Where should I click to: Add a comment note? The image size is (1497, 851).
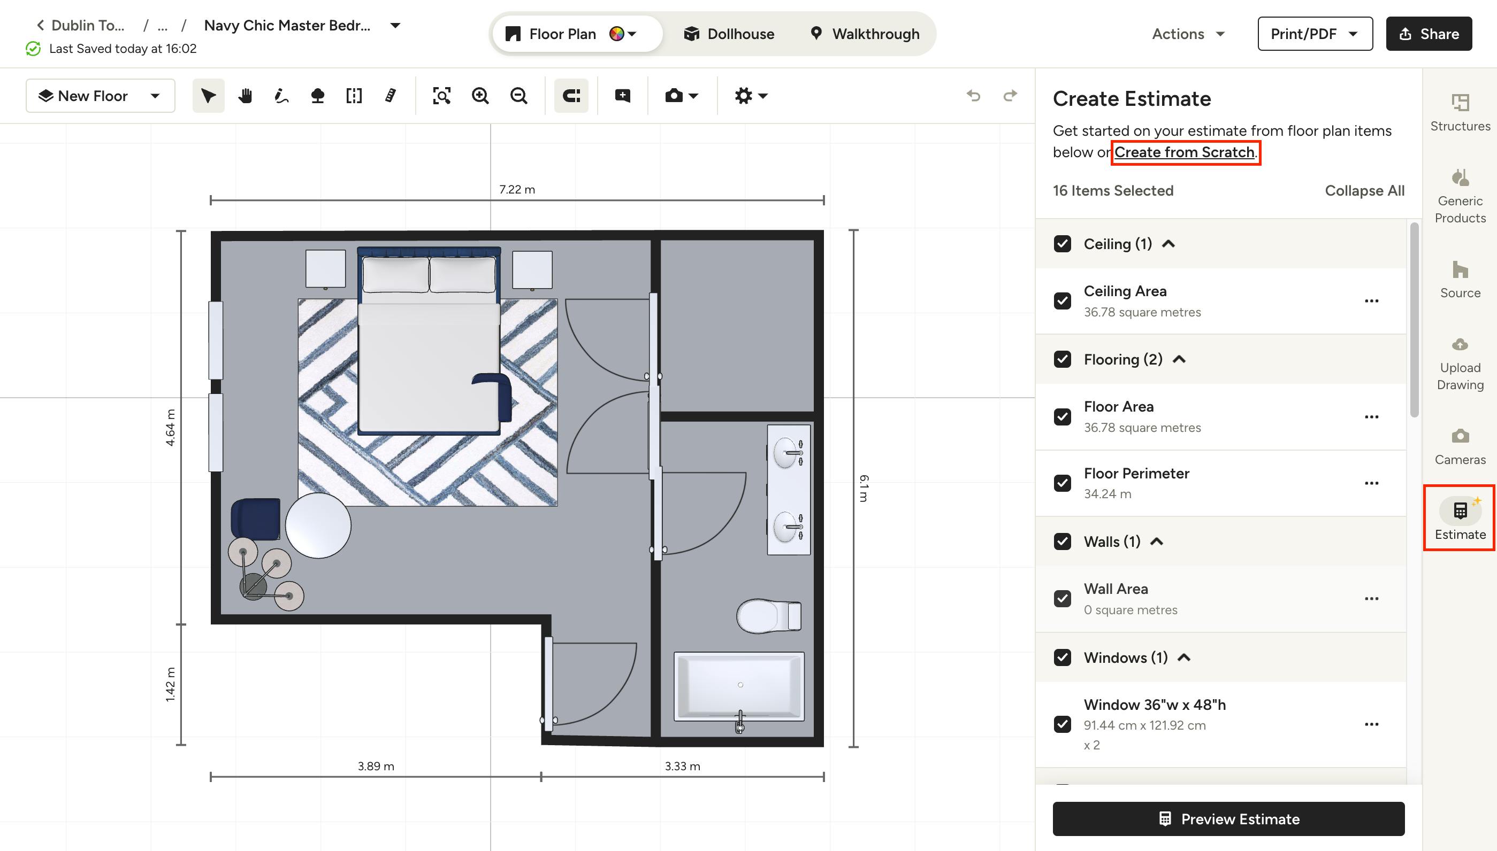(x=622, y=96)
